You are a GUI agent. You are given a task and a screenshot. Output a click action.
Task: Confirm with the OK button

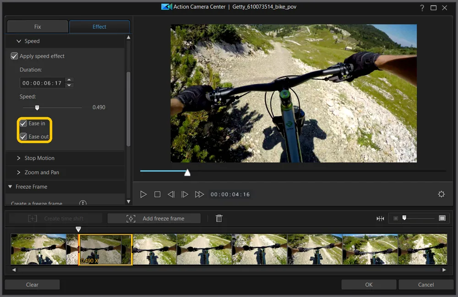(x=369, y=285)
